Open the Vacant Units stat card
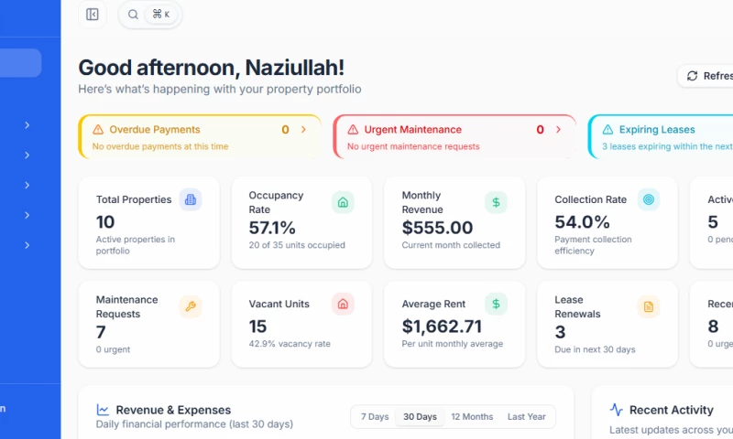733x439 pixels. coord(301,325)
